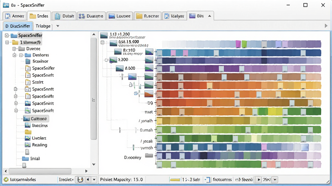Click horizontal scrollbar left arrow
Image resolution: width=332 pixels, height=186 pixels.
[6, 171]
